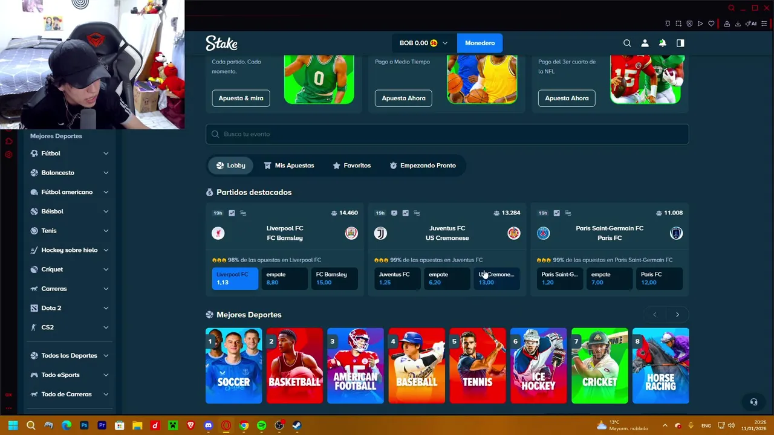Open the browser AI assistant icon

[x=751, y=24]
